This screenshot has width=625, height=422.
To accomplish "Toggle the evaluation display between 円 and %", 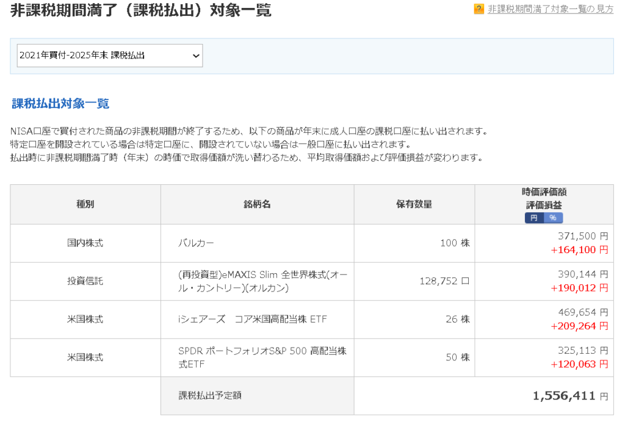I will pyautogui.click(x=543, y=218).
